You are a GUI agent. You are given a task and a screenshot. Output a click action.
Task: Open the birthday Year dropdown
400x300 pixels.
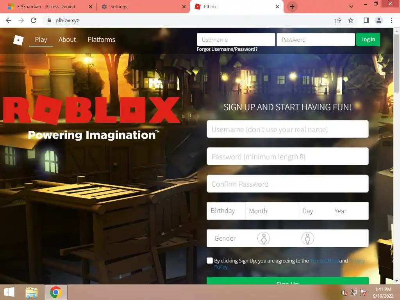(350, 211)
